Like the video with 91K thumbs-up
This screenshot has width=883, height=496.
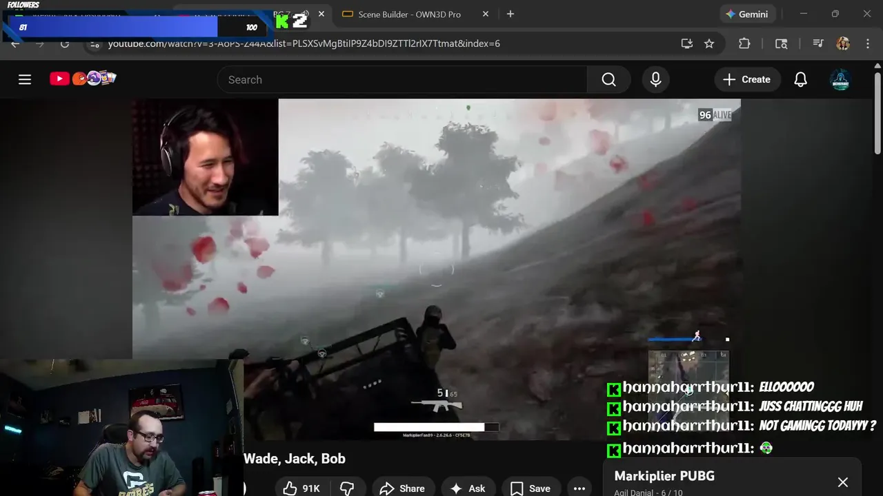(x=301, y=488)
